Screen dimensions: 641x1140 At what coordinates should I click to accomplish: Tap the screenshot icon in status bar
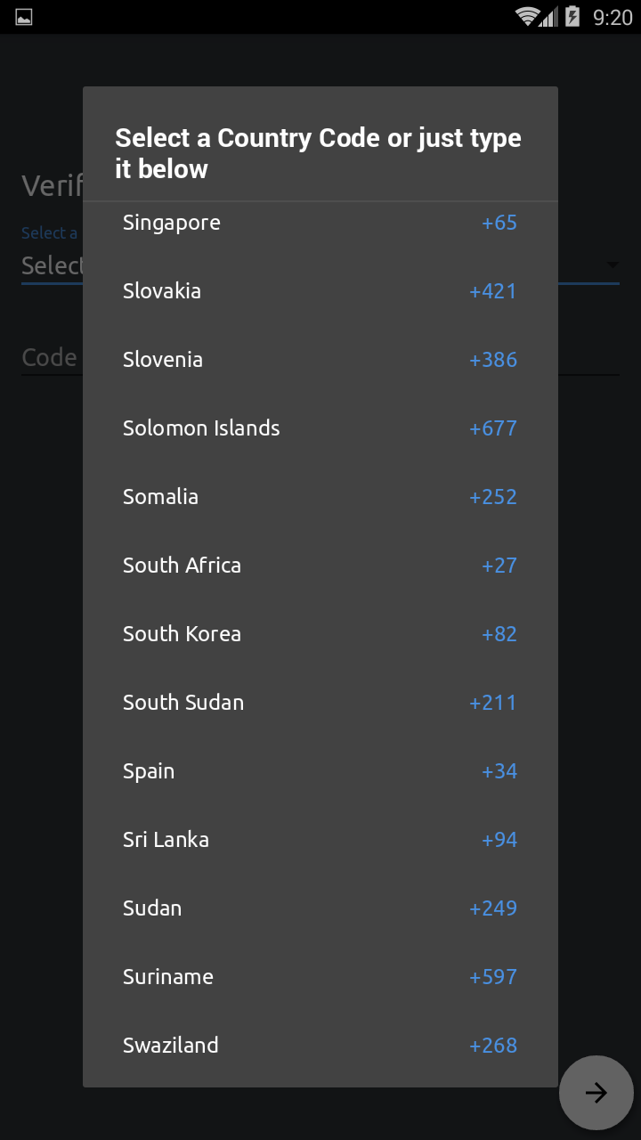point(24,15)
